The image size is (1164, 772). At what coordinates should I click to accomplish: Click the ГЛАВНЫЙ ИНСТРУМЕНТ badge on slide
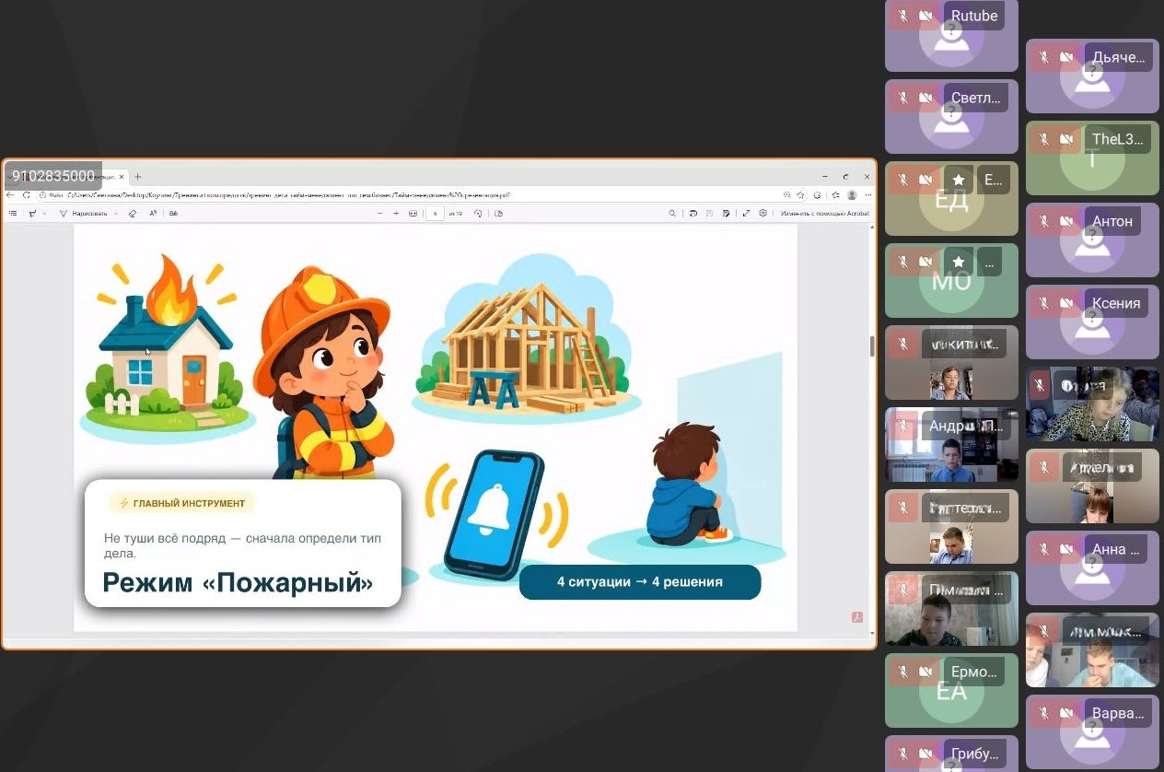181,503
